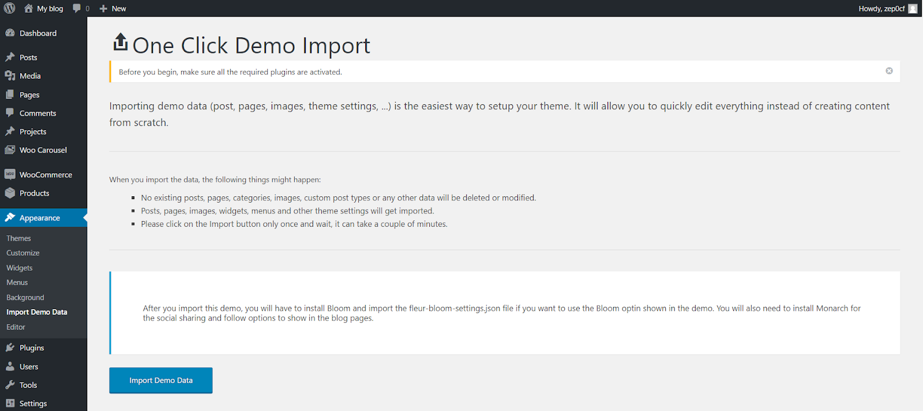Click the WooCommerce sidebar icon

[10, 174]
